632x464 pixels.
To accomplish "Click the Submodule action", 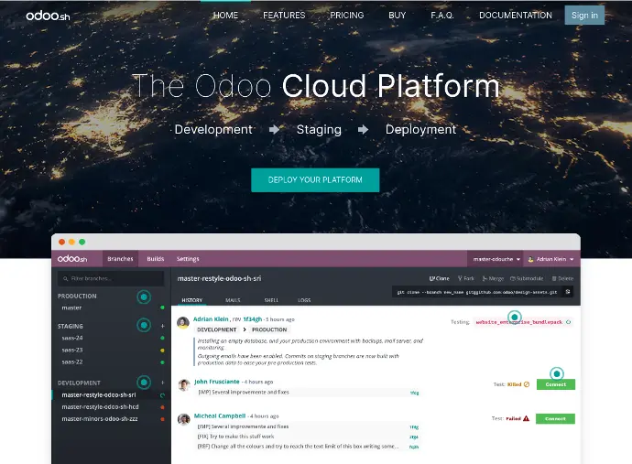I will pos(527,278).
